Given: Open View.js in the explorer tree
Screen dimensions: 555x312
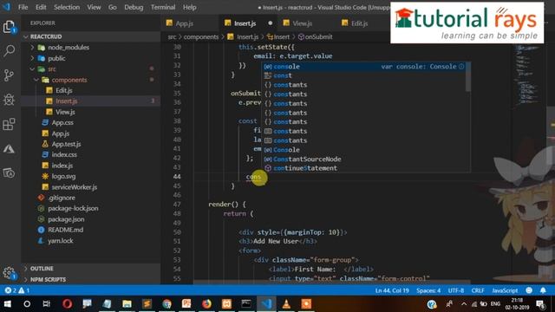Looking at the screenshot, I should point(65,112).
